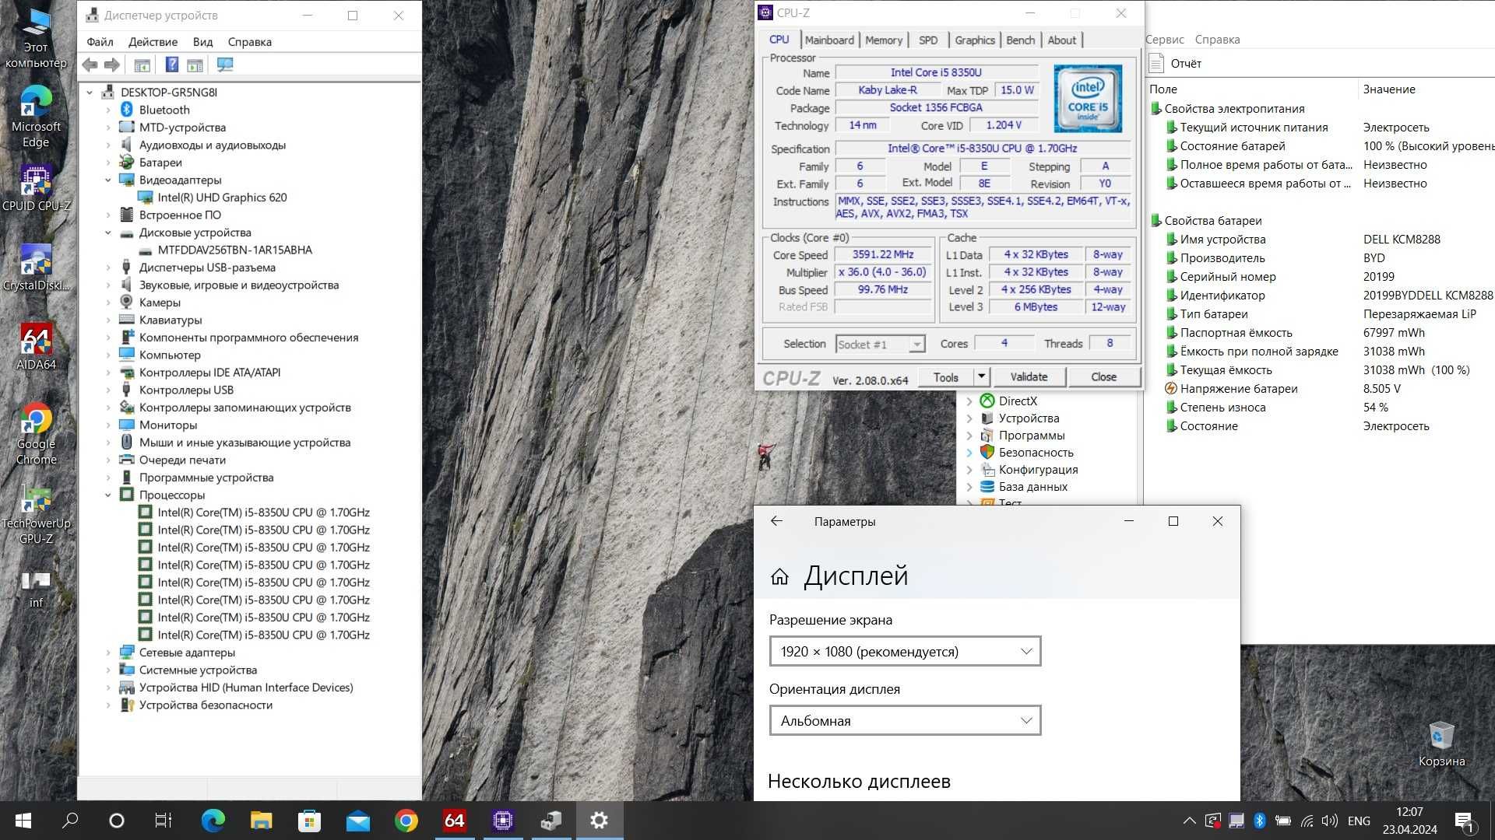The image size is (1495, 840).
Task: Click the Поле column header in AIDA64
Action: [1163, 89]
